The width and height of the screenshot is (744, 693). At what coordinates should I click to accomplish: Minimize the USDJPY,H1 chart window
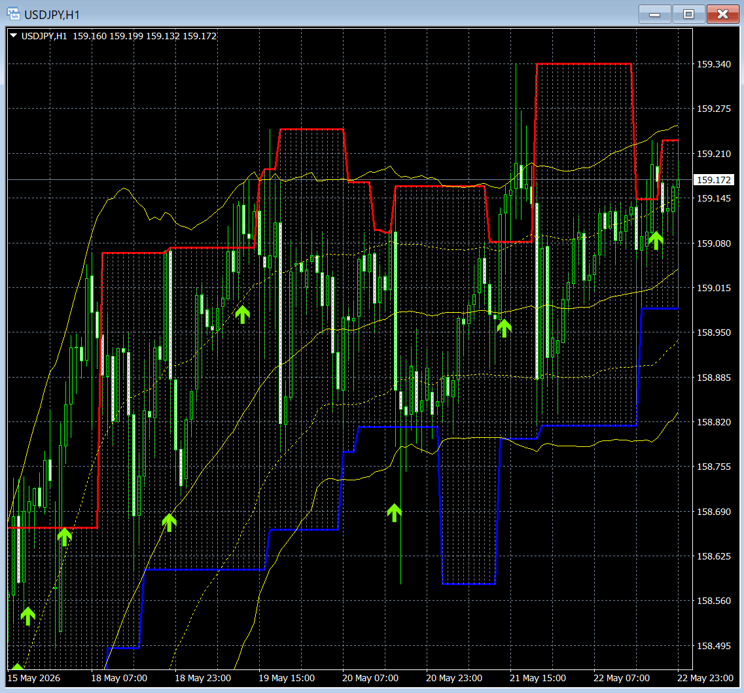[655, 14]
